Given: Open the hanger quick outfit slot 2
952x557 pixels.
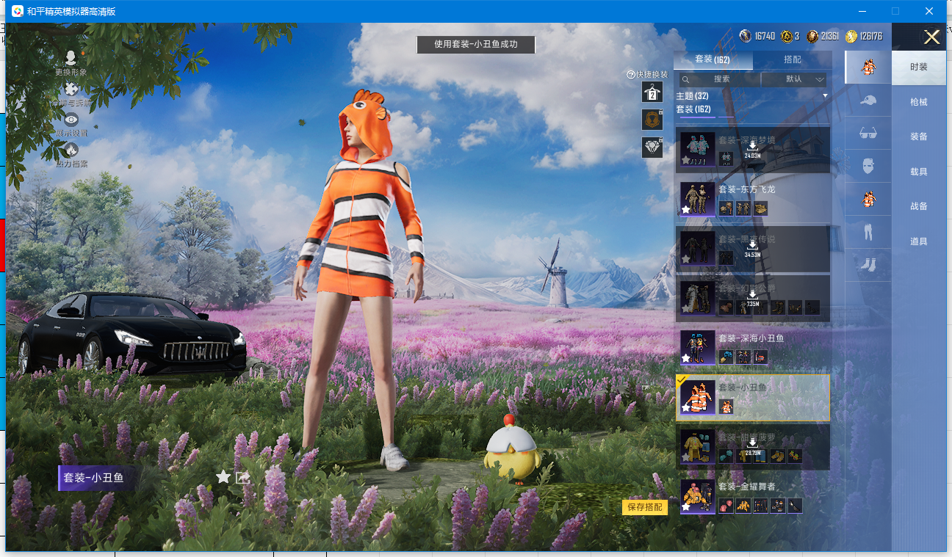Looking at the screenshot, I should 652,92.
